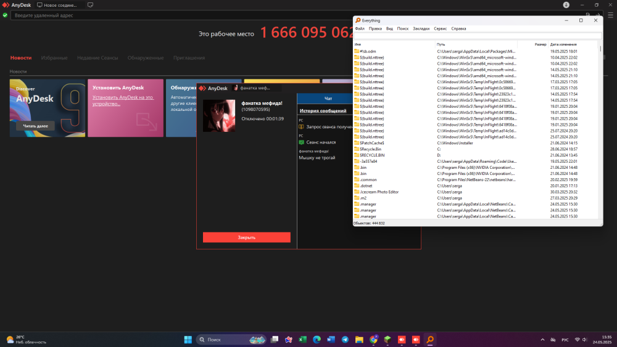This screenshot has width=617, height=347.
Task: Click the Everything search input box
Action: [478, 36]
